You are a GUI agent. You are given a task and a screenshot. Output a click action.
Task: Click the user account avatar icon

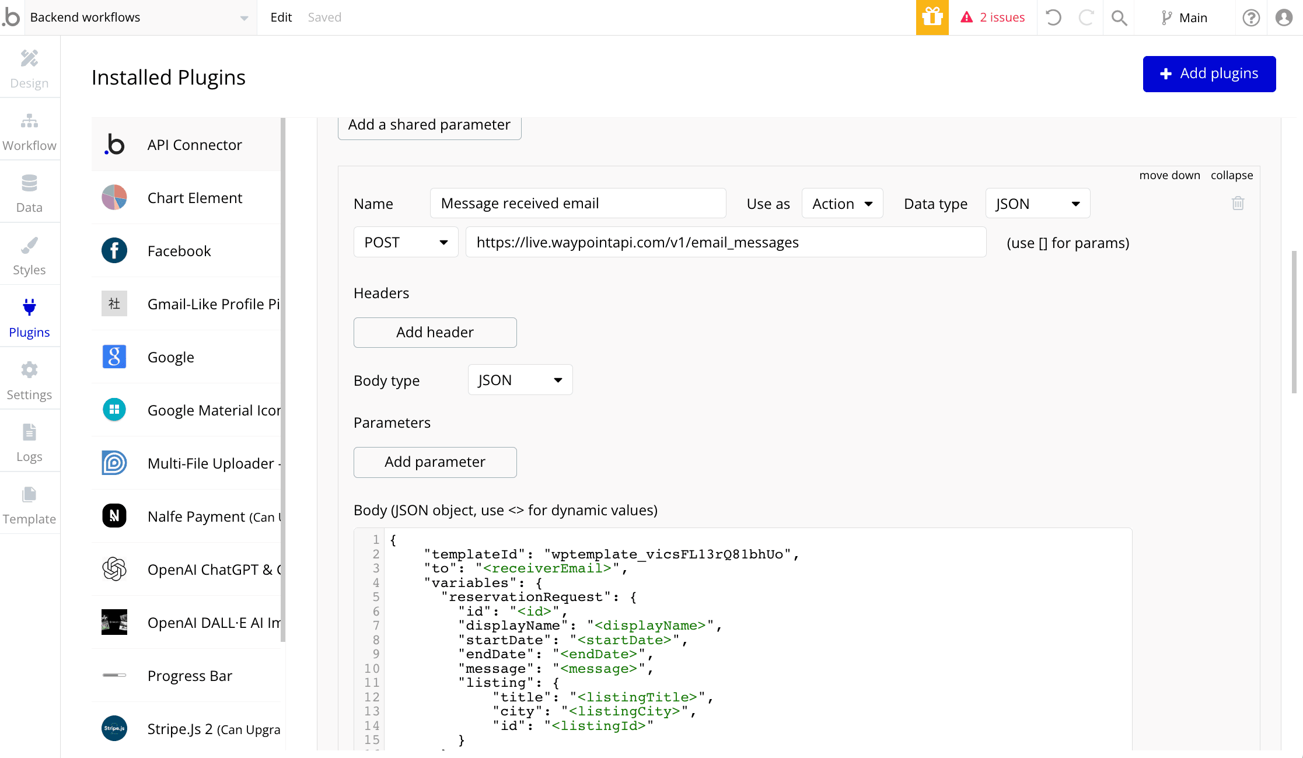1284,18
